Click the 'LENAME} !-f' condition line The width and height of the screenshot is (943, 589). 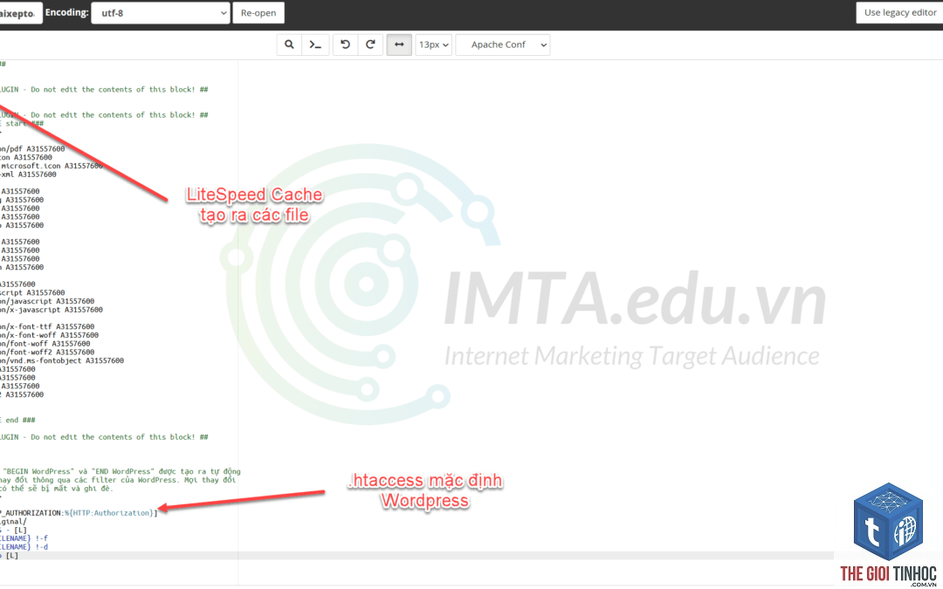click(x=24, y=538)
